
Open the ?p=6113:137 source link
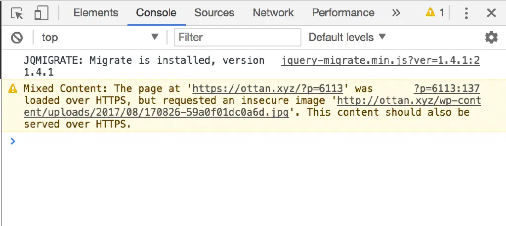pos(447,89)
